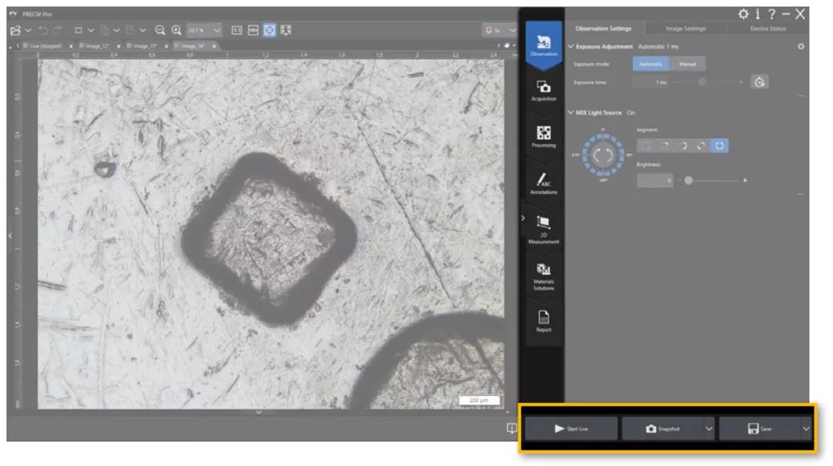Select Manual exposure mode
Viewport: 833px width, 466px height.
[x=687, y=64]
